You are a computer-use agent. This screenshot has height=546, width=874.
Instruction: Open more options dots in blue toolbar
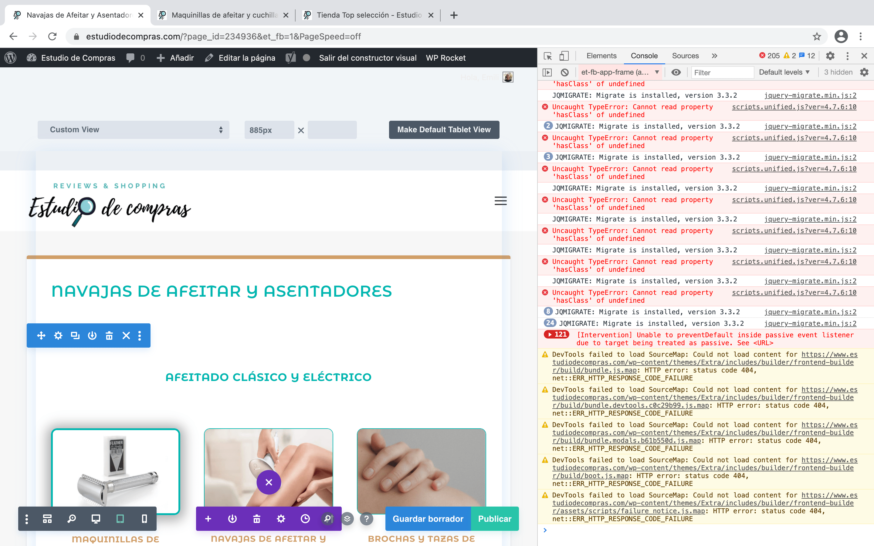[140, 335]
